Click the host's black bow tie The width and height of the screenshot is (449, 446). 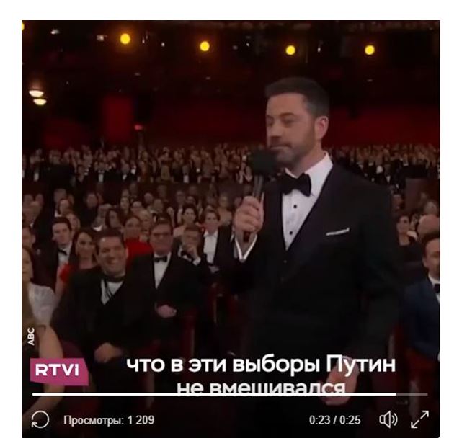coord(295,184)
